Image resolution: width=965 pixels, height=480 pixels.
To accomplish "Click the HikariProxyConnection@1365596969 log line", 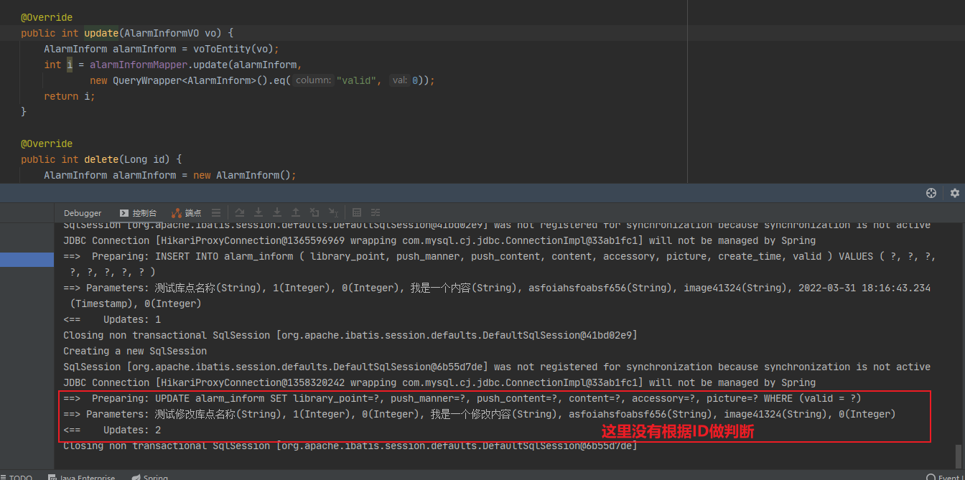I will pyautogui.click(x=439, y=240).
